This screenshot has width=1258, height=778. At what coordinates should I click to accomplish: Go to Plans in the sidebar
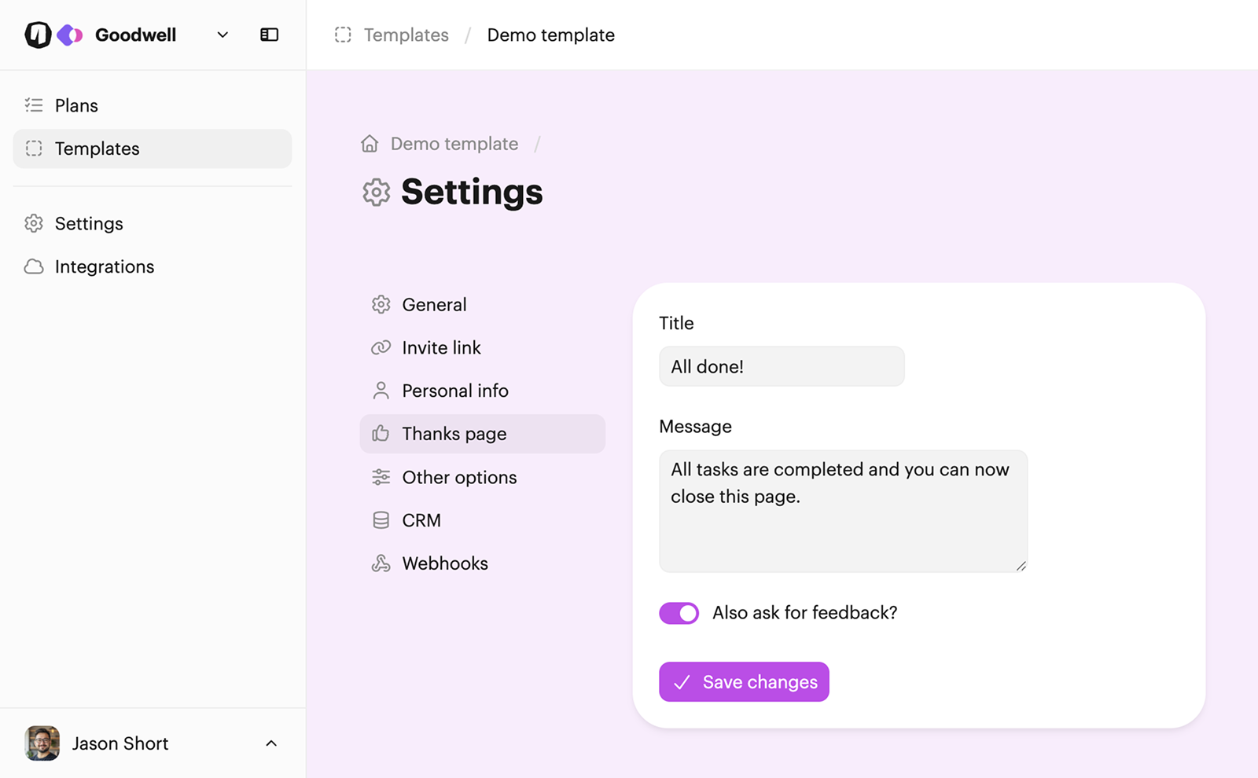coord(76,105)
